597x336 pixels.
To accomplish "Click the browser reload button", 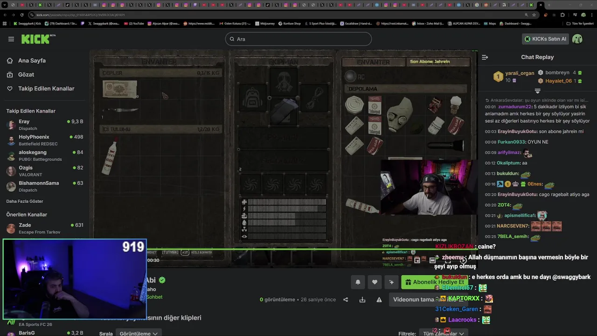I will [22, 15].
